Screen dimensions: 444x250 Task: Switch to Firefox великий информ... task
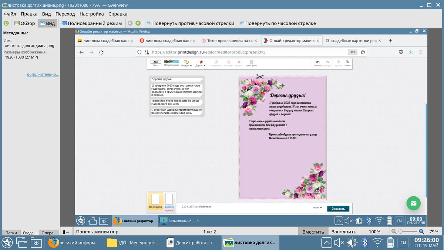pos(73,243)
